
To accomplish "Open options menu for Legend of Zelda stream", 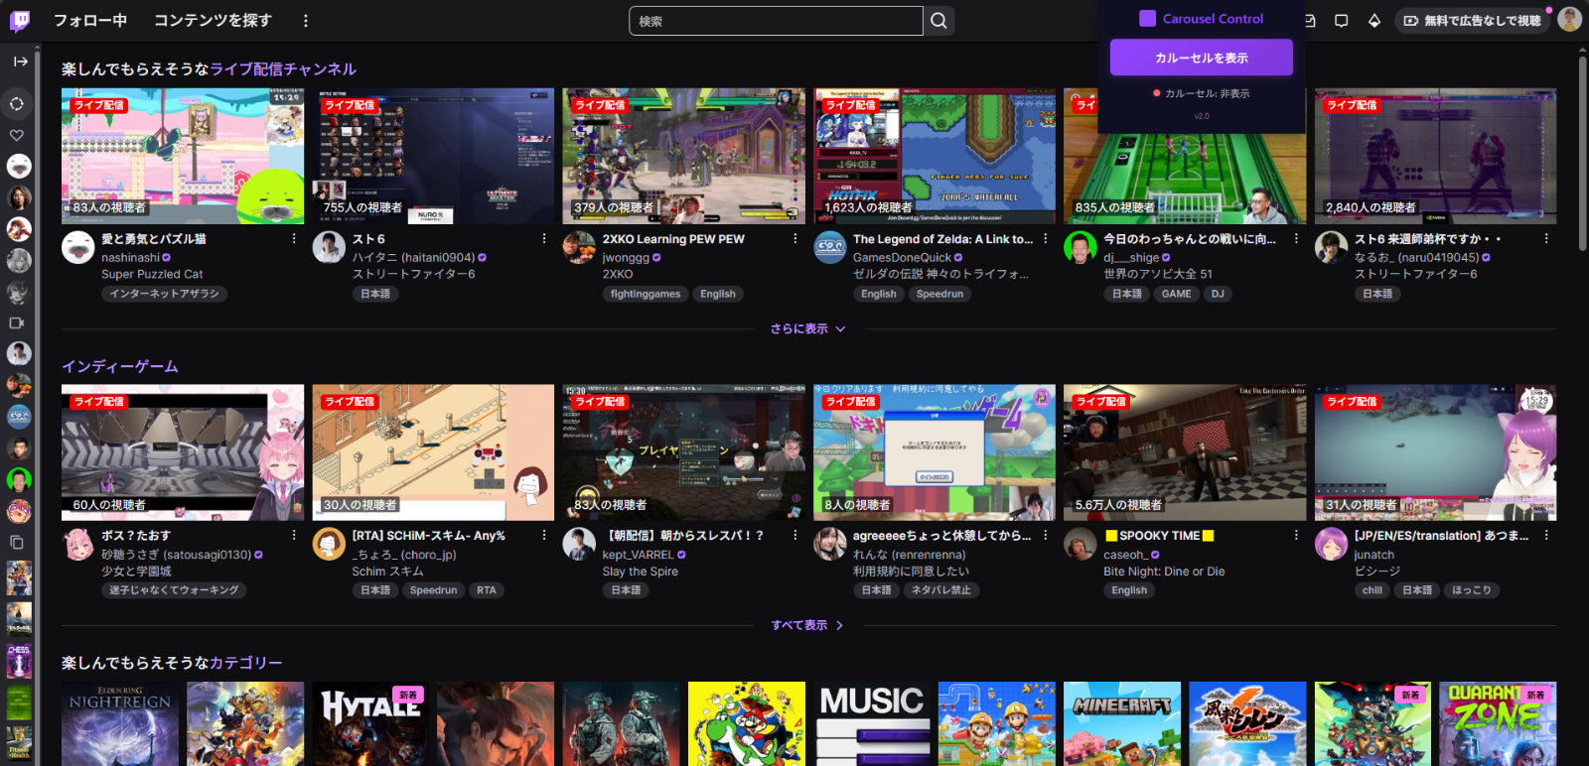I will tap(1046, 239).
